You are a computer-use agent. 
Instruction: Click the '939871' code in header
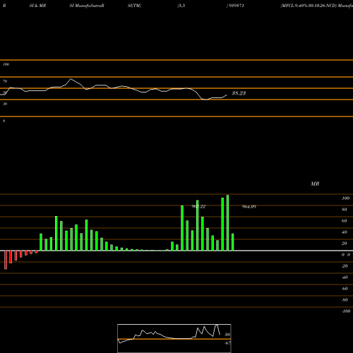pyautogui.click(x=236, y=6)
